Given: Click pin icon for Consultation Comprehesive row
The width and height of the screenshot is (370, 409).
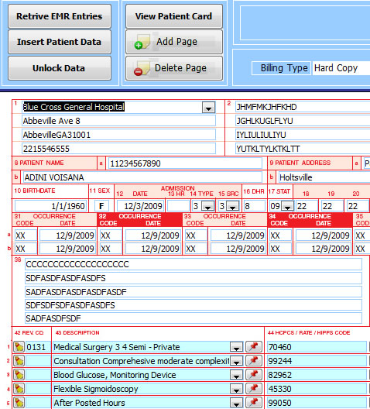Looking at the screenshot, I should 253,361.
